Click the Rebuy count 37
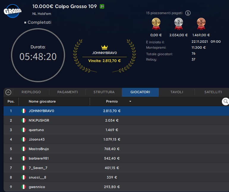 (x=193, y=59)
